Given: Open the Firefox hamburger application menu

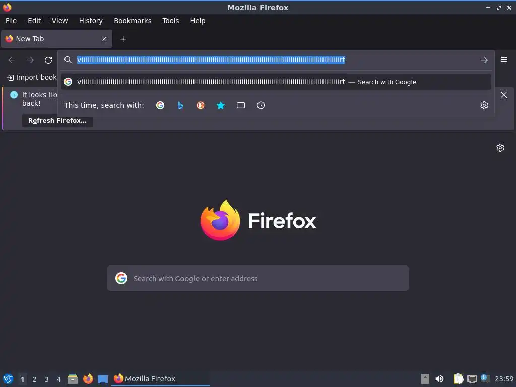Looking at the screenshot, I should click(504, 60).
